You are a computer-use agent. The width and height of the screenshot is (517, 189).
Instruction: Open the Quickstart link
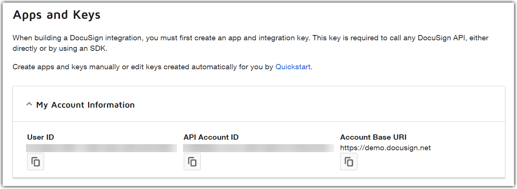coord(293,67)
